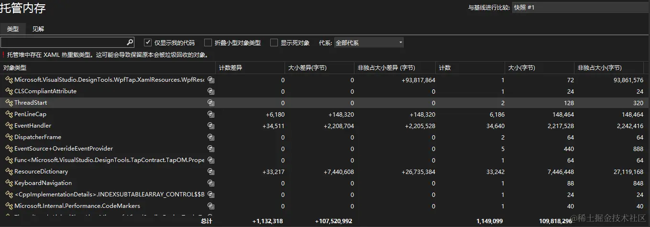Screen dimensions: 650x227
Task: Click type icon of KeyboardNavigation row
Action: coord(9,183)
